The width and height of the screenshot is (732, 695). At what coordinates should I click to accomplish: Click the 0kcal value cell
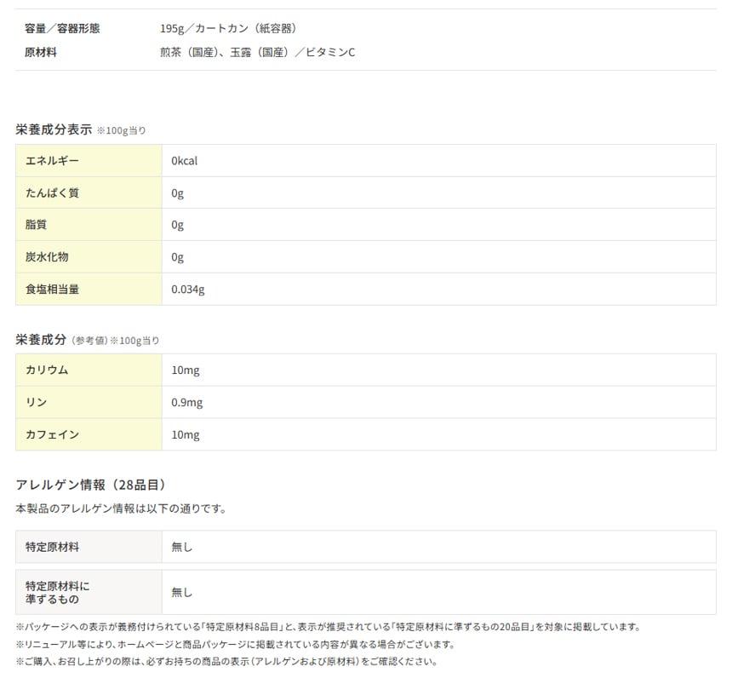click(185, 161)
